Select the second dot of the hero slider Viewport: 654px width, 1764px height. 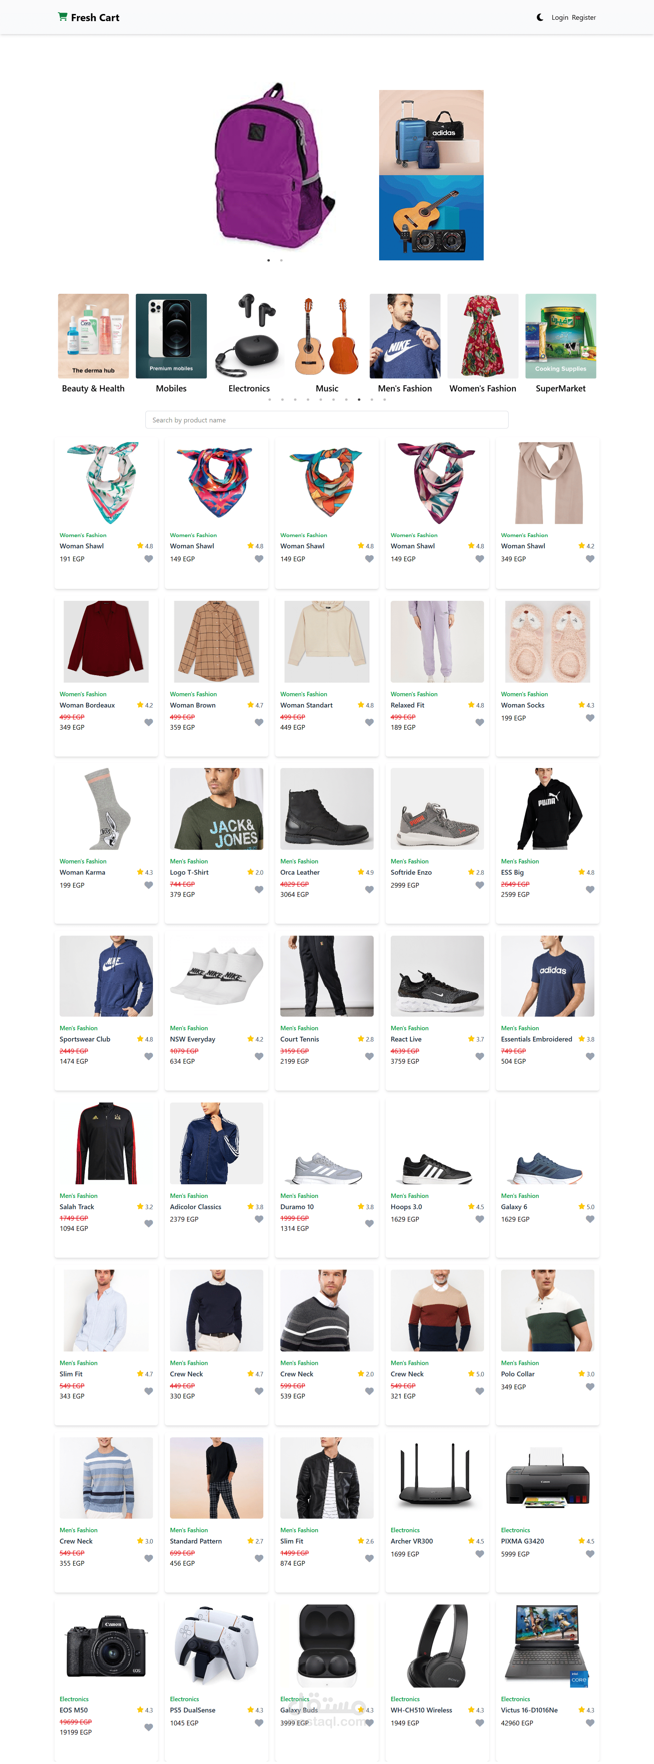pos(281,260)
